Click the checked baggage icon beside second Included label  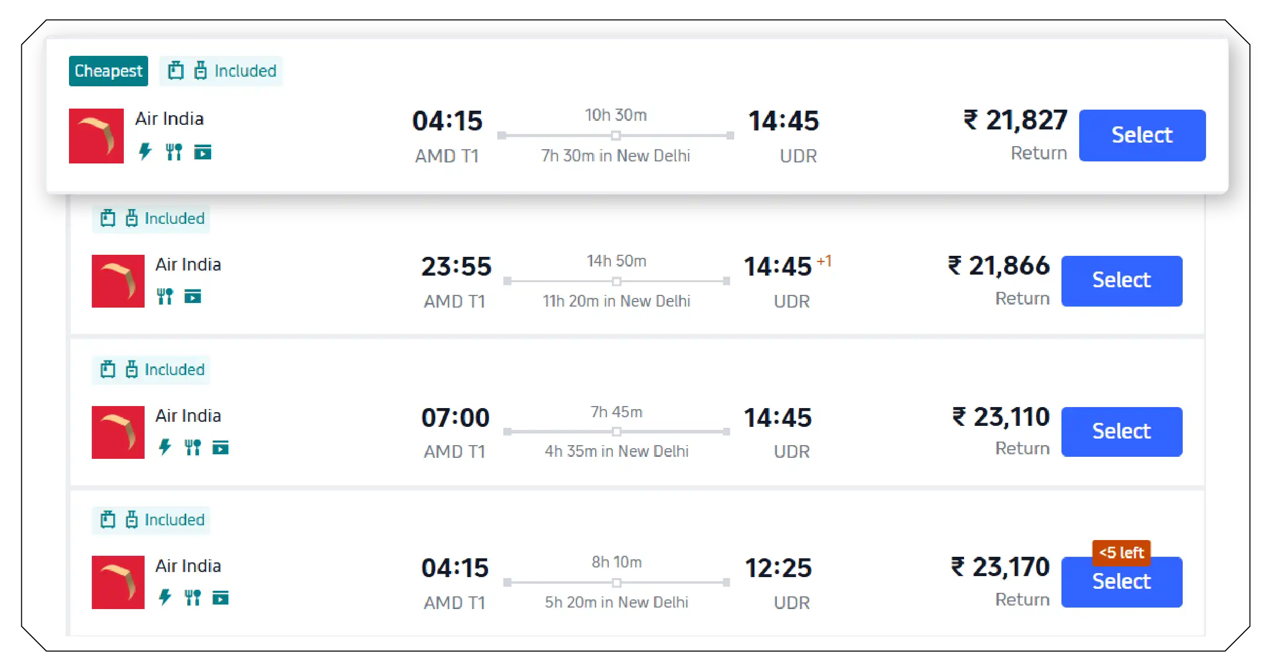[x=132, y=218]
